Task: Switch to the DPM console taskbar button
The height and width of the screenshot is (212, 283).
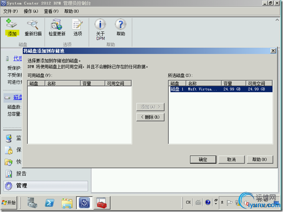Action: coord(84,202)
